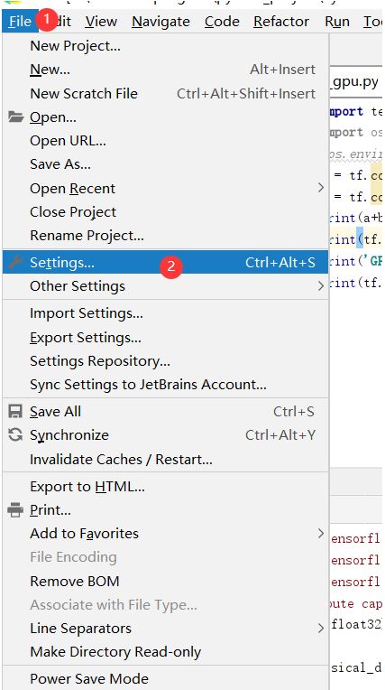385x690 pixels.
Task: Click the folder icon beside Open
Action: tap(15, 117)
